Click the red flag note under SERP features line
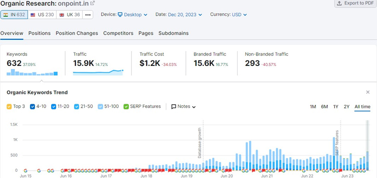 coord(341,171)
